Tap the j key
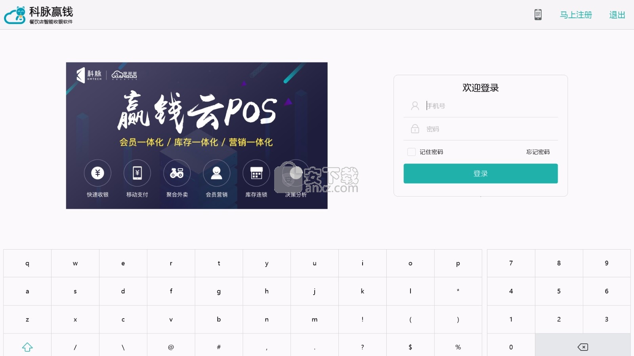 tap(315, 291)
